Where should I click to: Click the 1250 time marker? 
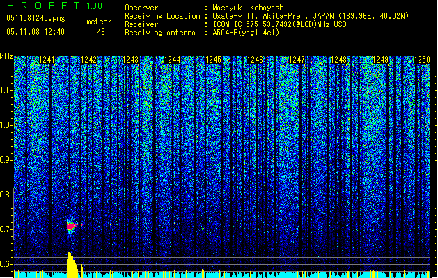click(422, 60)
